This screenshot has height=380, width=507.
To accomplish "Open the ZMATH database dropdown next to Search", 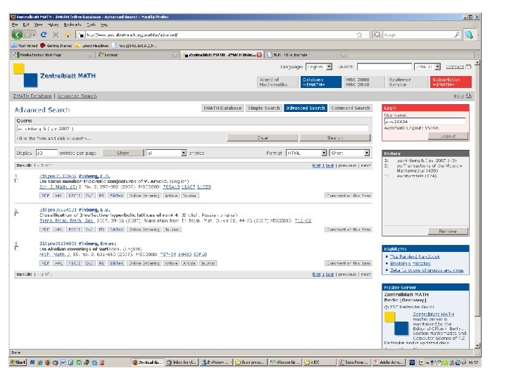I will pyautogui.click(x=427, y=67).
